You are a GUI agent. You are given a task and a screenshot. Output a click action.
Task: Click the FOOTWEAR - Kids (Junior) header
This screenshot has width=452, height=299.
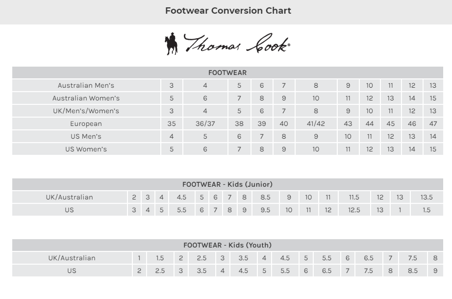[227, 185]
